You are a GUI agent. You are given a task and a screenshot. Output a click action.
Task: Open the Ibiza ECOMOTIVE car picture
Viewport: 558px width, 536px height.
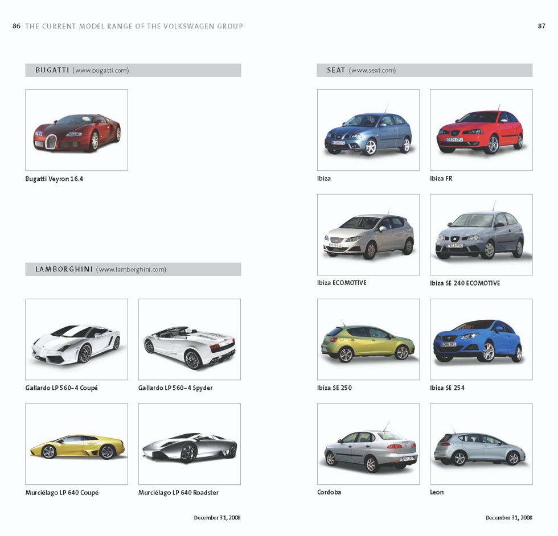coord(368,235)
